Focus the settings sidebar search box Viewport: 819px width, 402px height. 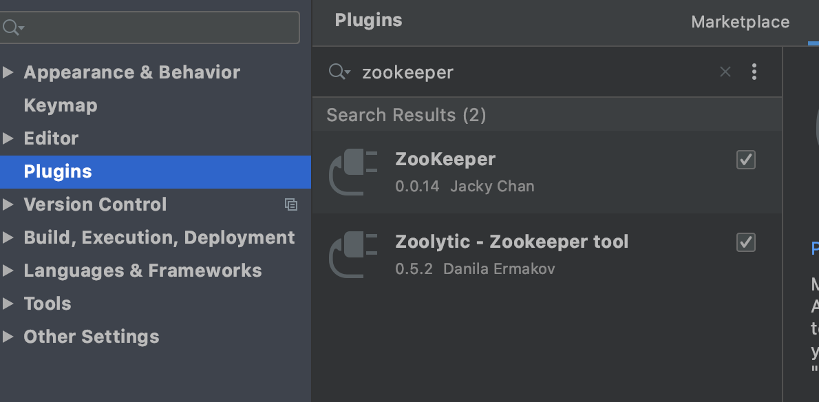158,28
